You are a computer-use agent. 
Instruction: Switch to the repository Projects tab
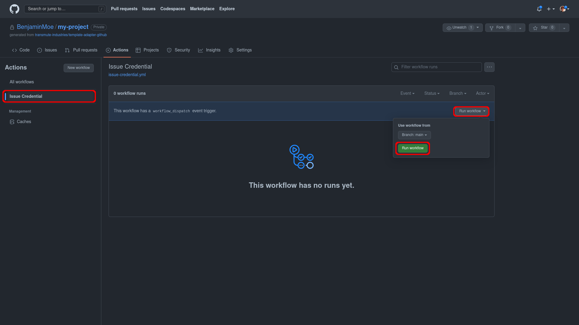point(147,50)
